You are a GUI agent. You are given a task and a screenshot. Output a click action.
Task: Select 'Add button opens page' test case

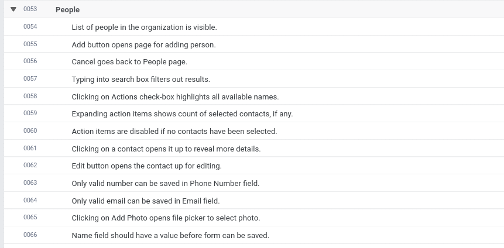click(143, 44)
